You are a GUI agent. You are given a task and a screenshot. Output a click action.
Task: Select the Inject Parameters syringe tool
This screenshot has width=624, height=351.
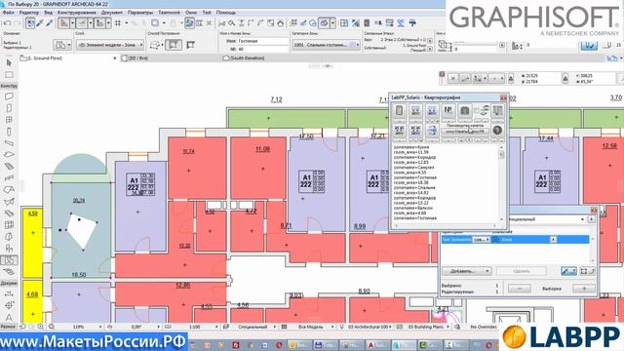click(50, 23)
